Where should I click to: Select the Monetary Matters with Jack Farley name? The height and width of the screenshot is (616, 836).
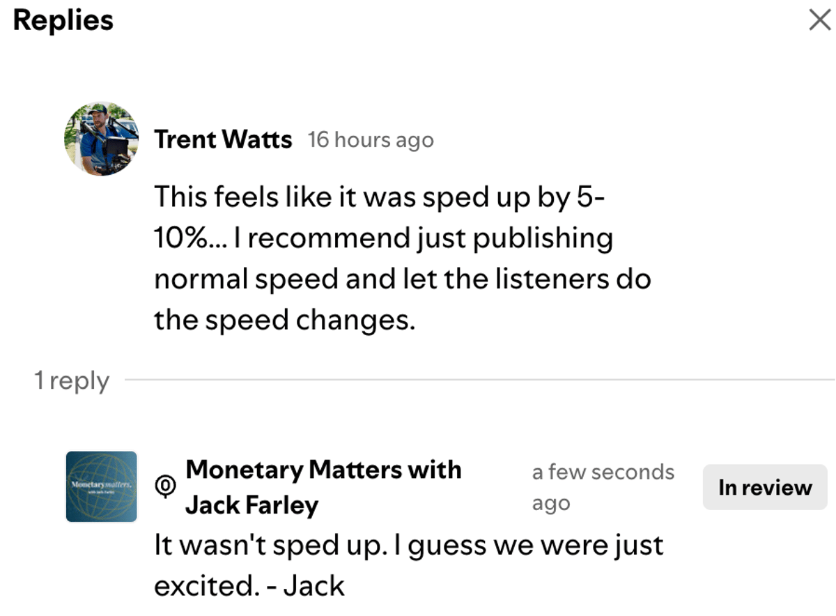[323, 486]
